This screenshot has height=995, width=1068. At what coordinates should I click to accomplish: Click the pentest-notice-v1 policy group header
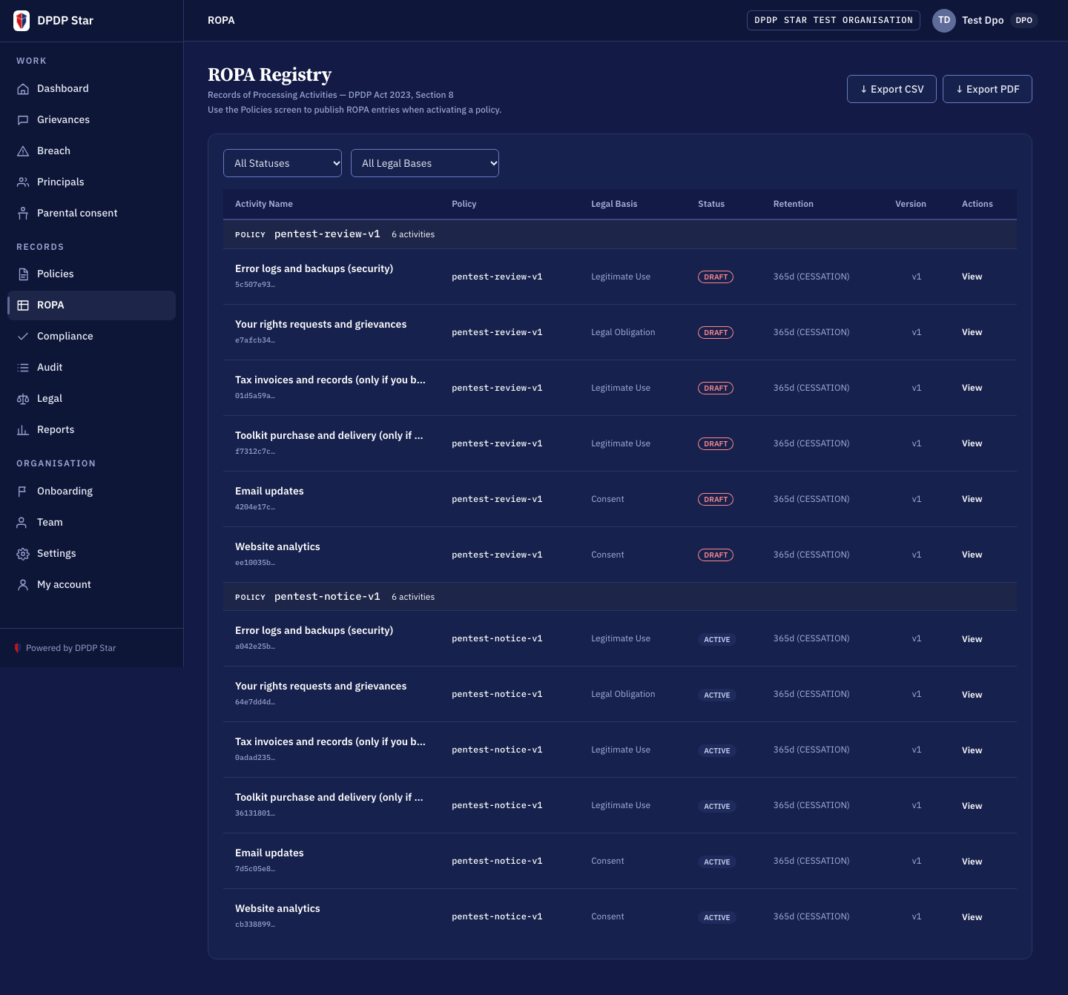620,597
